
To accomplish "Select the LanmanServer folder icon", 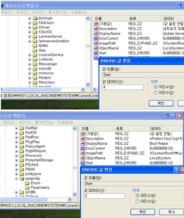I will pyautogui.click(x=35, y=37).
